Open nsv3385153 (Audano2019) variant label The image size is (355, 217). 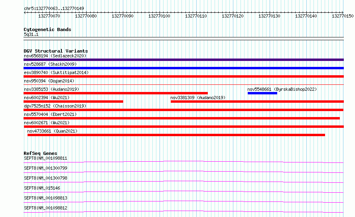coord(51,89)
